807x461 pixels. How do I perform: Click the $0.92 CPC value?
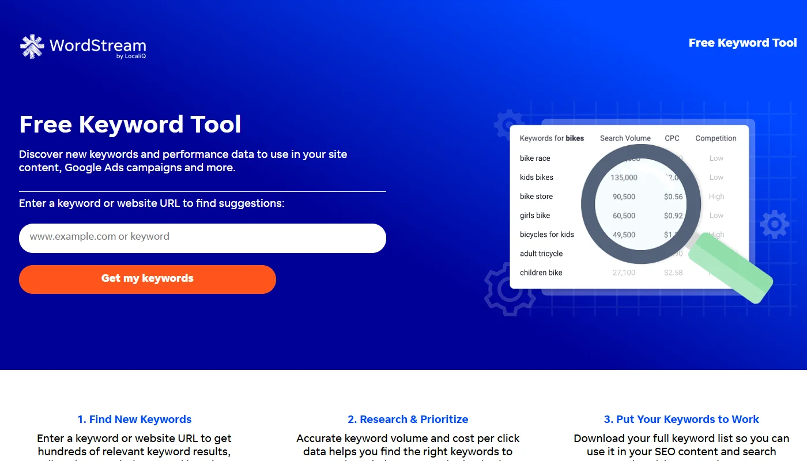coord(673,216)
